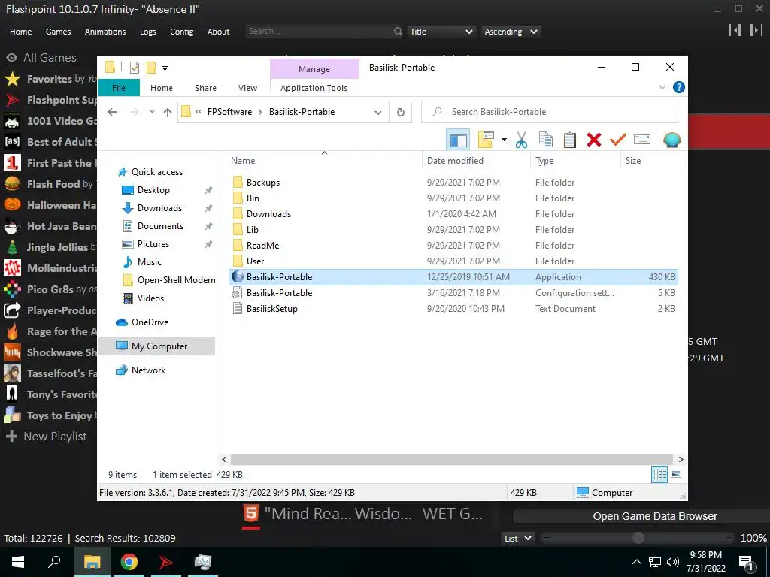This screenshot has height=577, width=770.
Task: Toggle Flashpoint right sidebar icon
Action: click(x=756, y=30)
